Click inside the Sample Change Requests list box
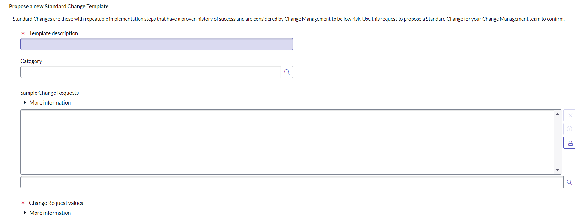The width and height of the screenshot is (585, 217). pos(285,142)
